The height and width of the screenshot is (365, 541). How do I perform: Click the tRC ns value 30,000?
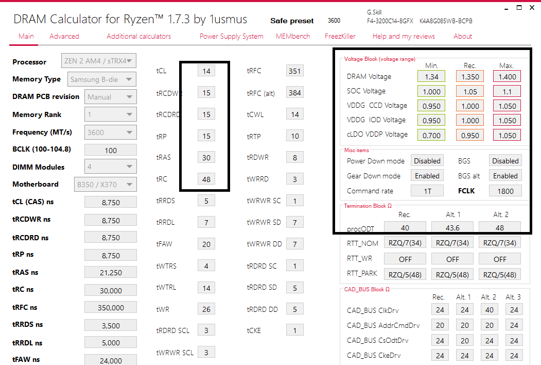point(110,290)
